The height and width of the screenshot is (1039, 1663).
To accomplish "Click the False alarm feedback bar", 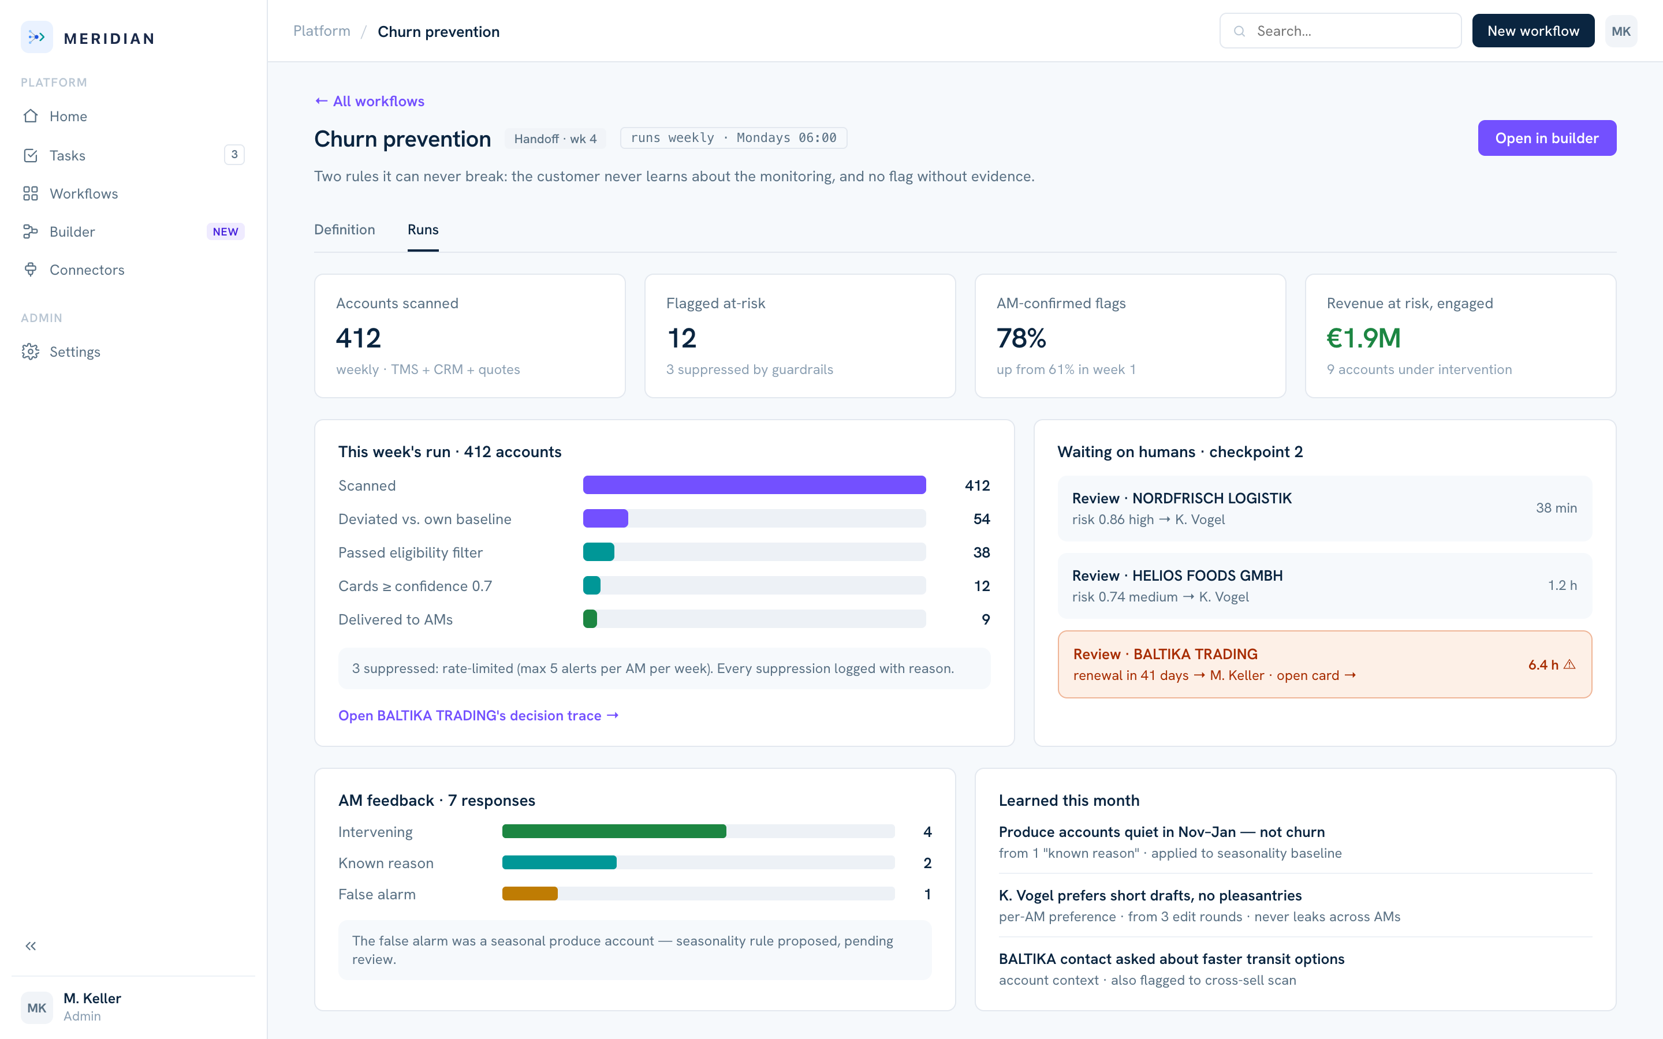I will [x=698, y=894].
